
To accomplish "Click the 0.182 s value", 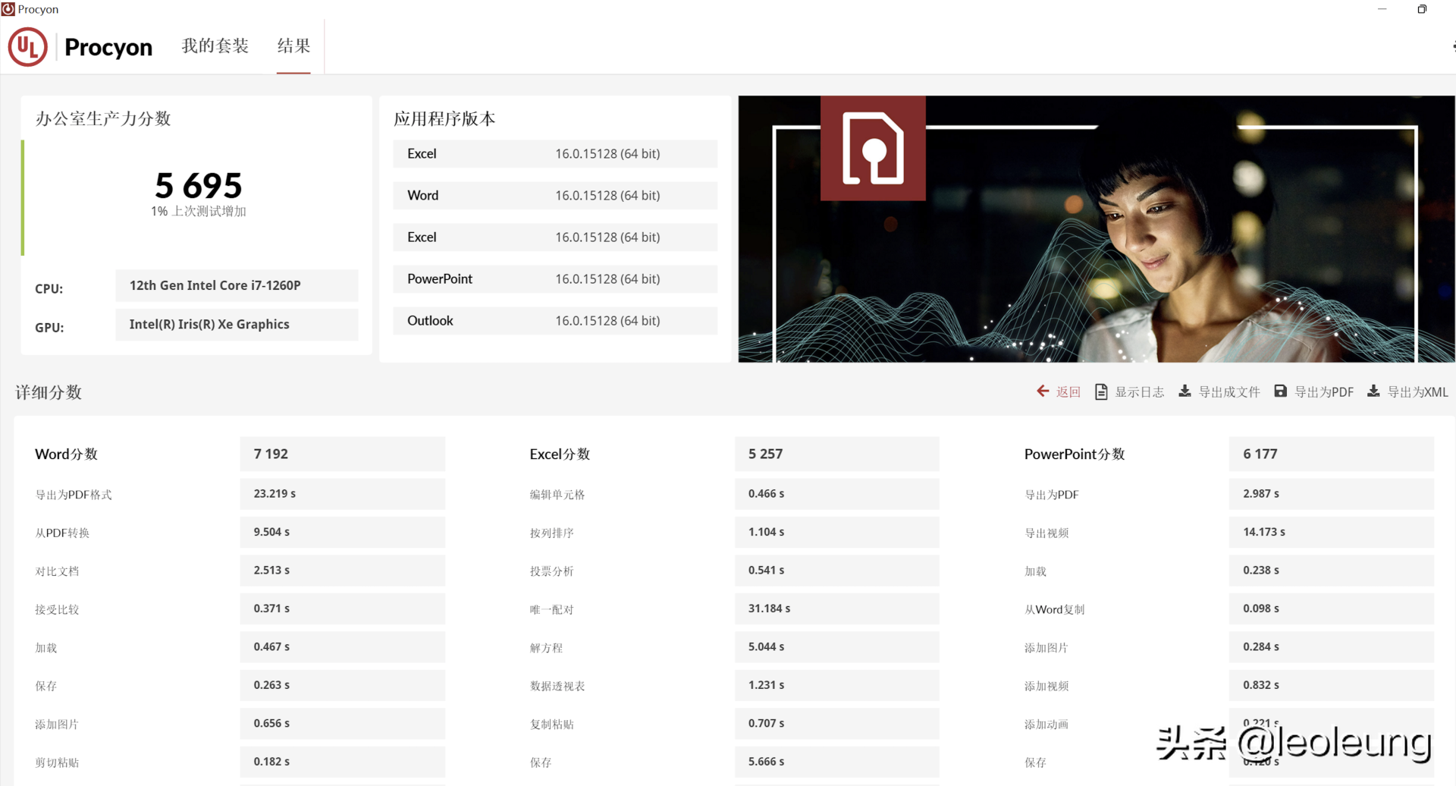I will (x=343, y=762).
